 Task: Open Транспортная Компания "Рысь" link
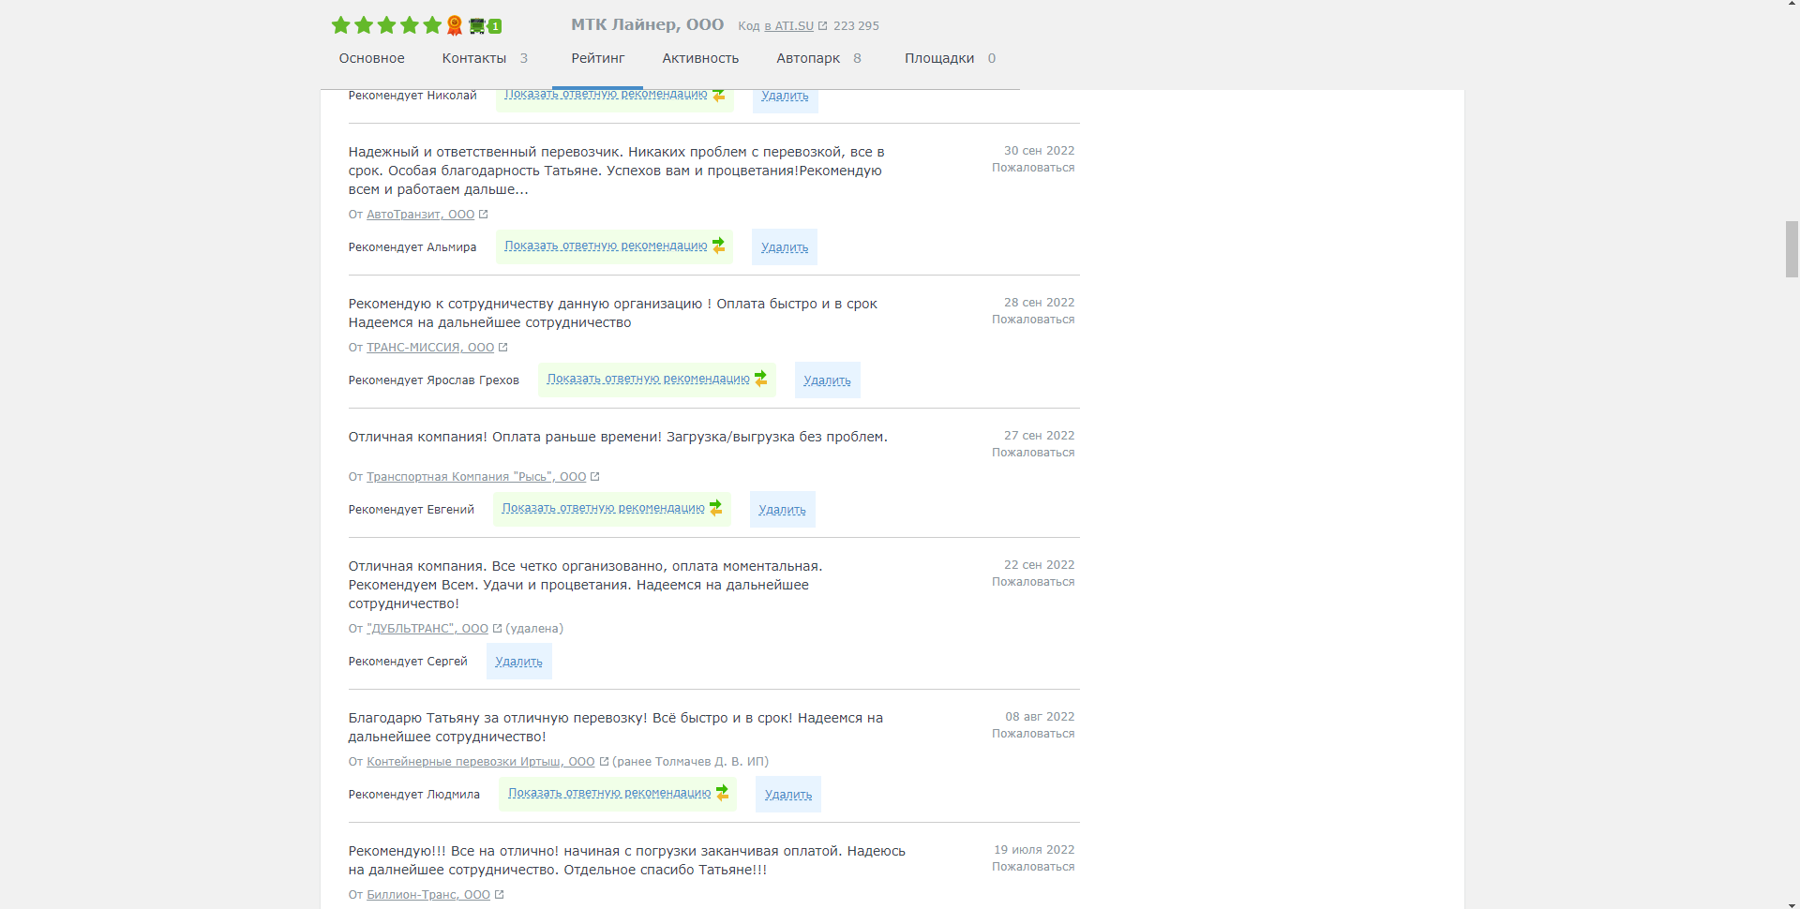(x=476, y=477)
